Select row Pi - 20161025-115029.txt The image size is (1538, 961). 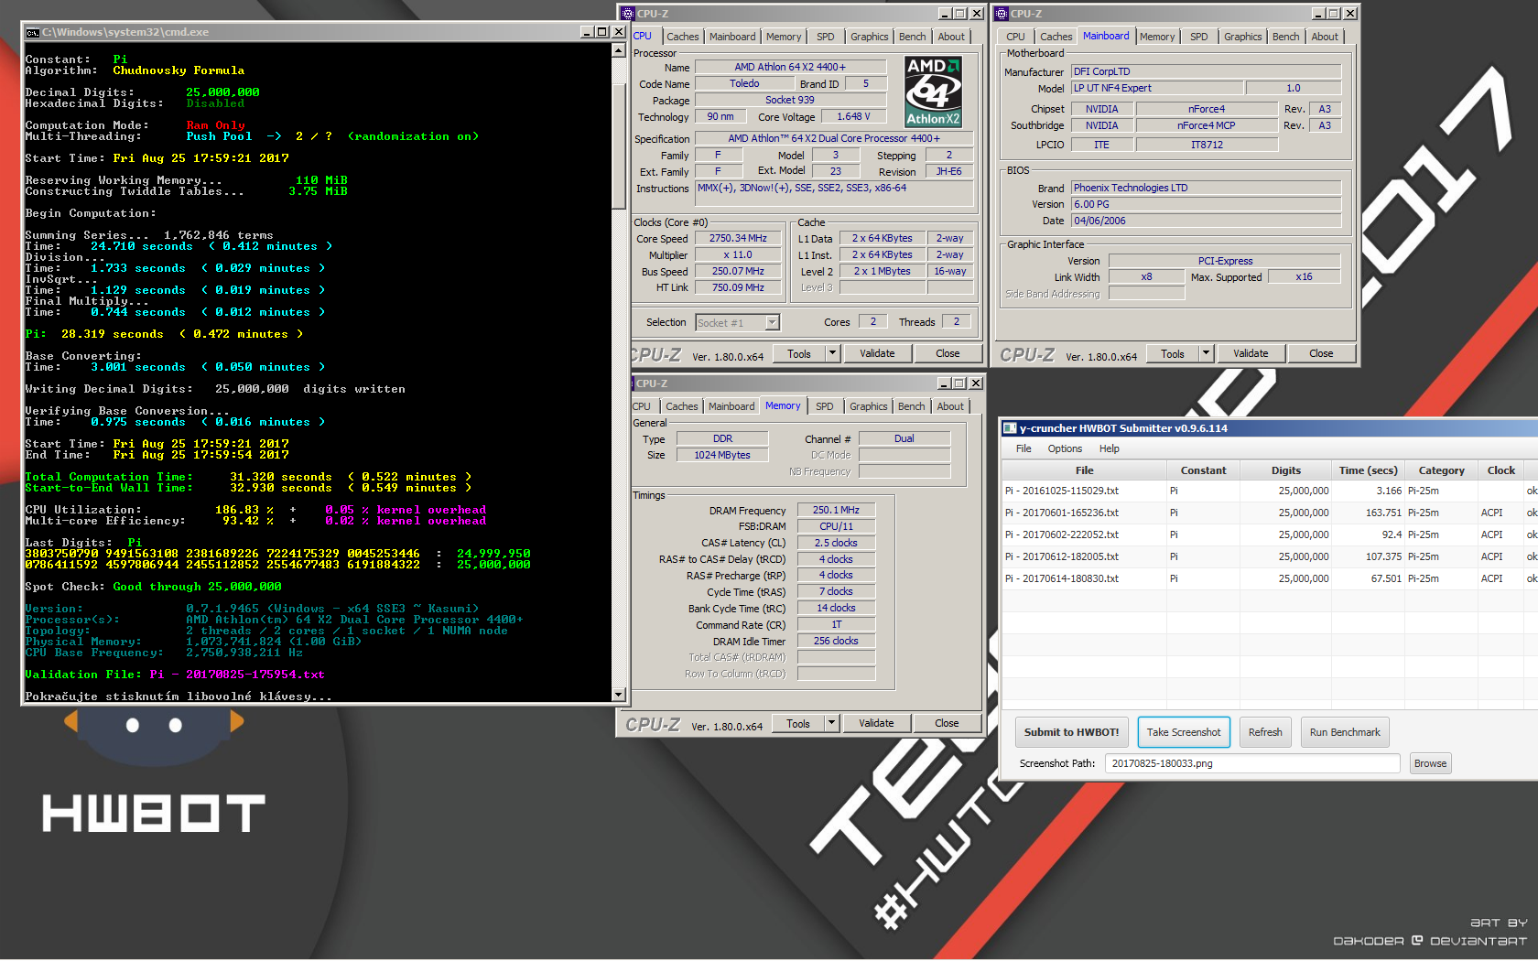click(x=1270, y=491)
